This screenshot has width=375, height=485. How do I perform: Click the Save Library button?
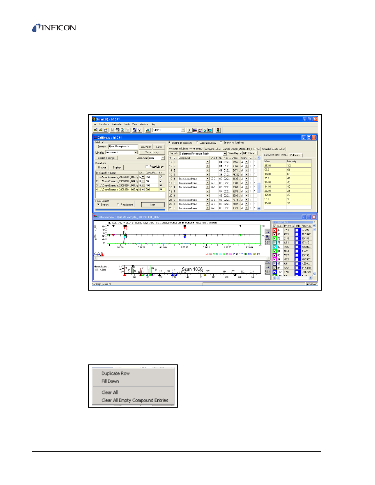152,152
